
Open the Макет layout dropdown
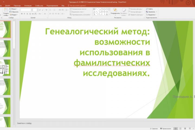[x=13, y=9]
